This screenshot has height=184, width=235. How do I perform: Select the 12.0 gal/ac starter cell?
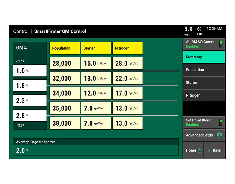click(x=96, y=93)
